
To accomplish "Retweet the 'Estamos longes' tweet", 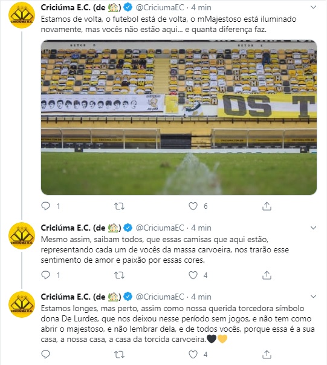I will tap(119, 355).
